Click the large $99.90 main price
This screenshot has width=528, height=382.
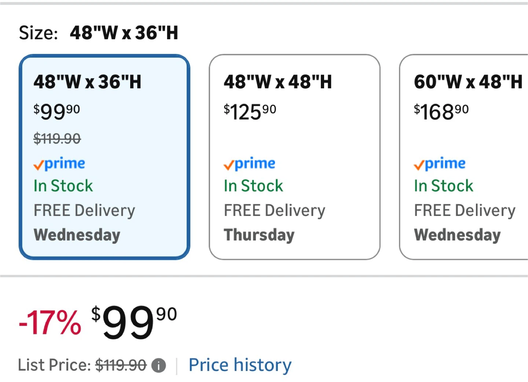click(x=134, y=322)
